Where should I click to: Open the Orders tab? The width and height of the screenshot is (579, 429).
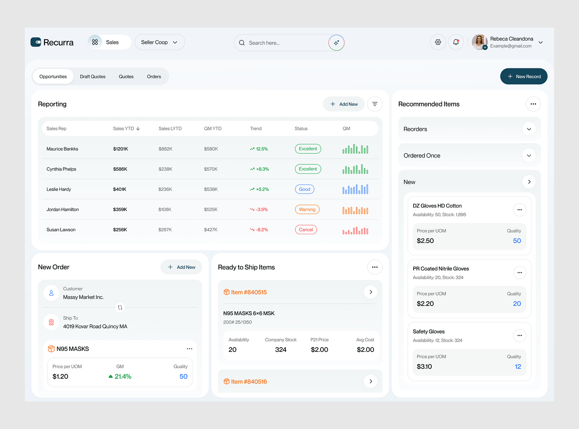pos(154,76)
